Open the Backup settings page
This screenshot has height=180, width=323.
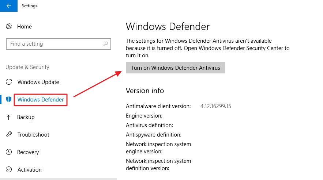(x=26, y=117)
